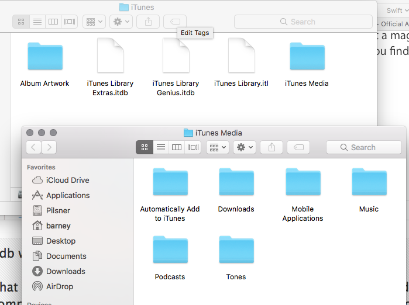The width and height of the screenshot is (409, 305).
Task: Click Edit Tags button in iTunes window
Action: (x=175, y=22)
